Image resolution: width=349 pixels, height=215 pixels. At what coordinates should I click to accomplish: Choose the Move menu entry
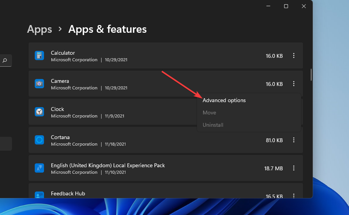[209, 113]
